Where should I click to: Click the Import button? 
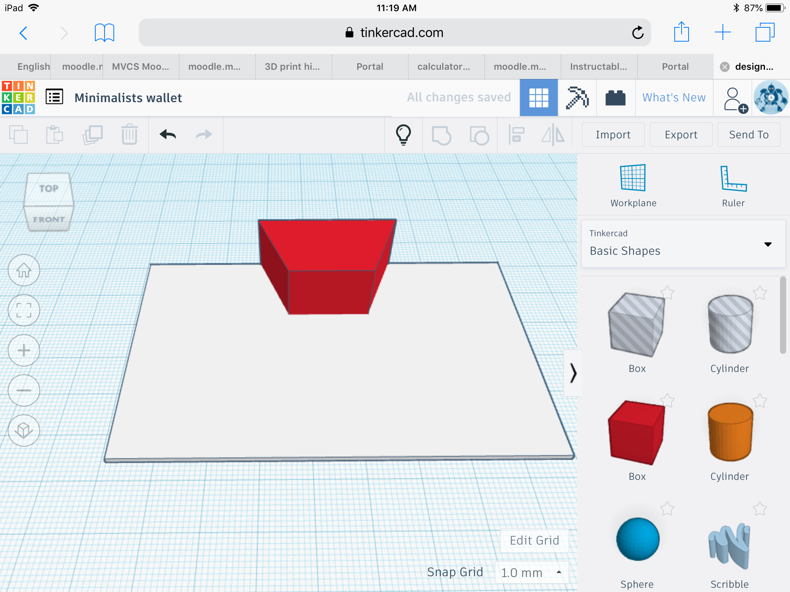tap(613, 135)
